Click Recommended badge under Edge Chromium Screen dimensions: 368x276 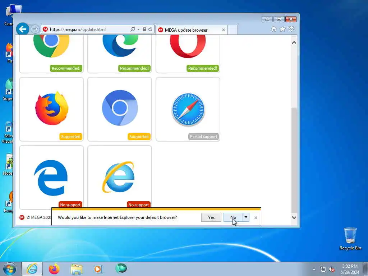point(134,68)
